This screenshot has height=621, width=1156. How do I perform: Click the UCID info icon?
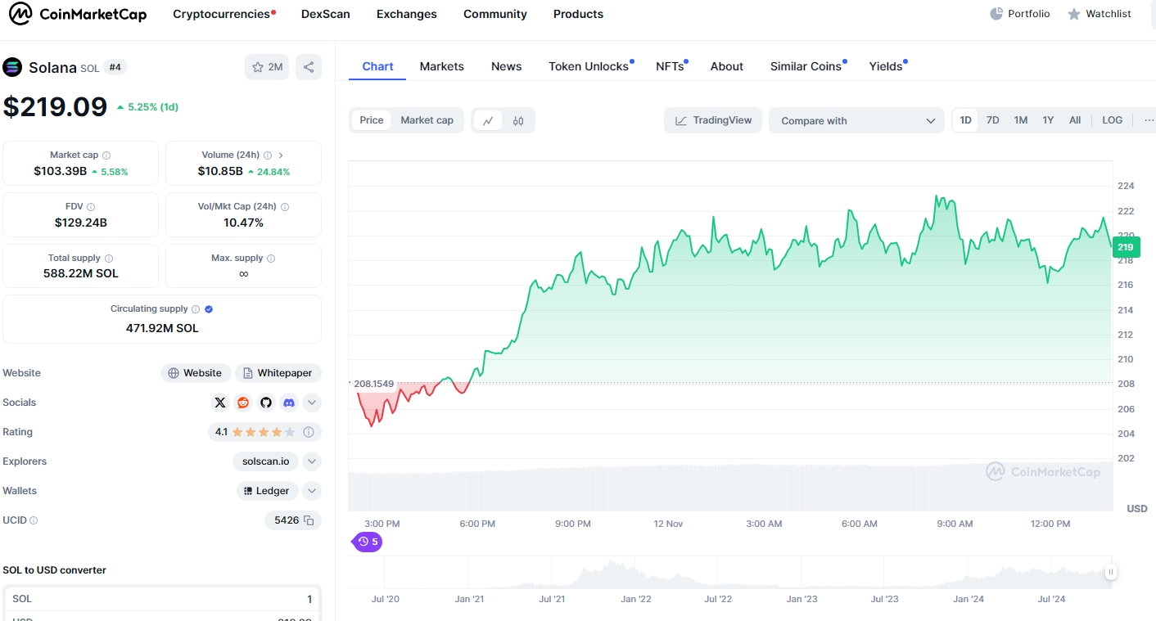click(34, 520)
